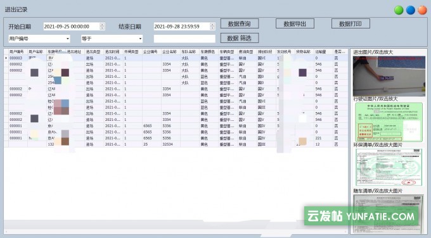The width and height of the screenshot is (431, 238).
Task: Open the 行驶证图片 green license thumbnail
Action: point(389,122)
